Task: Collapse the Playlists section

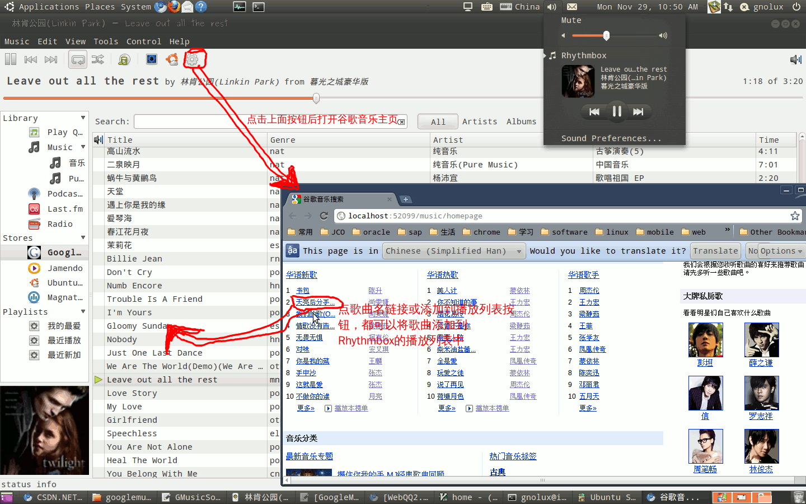Action: [83, 311]
